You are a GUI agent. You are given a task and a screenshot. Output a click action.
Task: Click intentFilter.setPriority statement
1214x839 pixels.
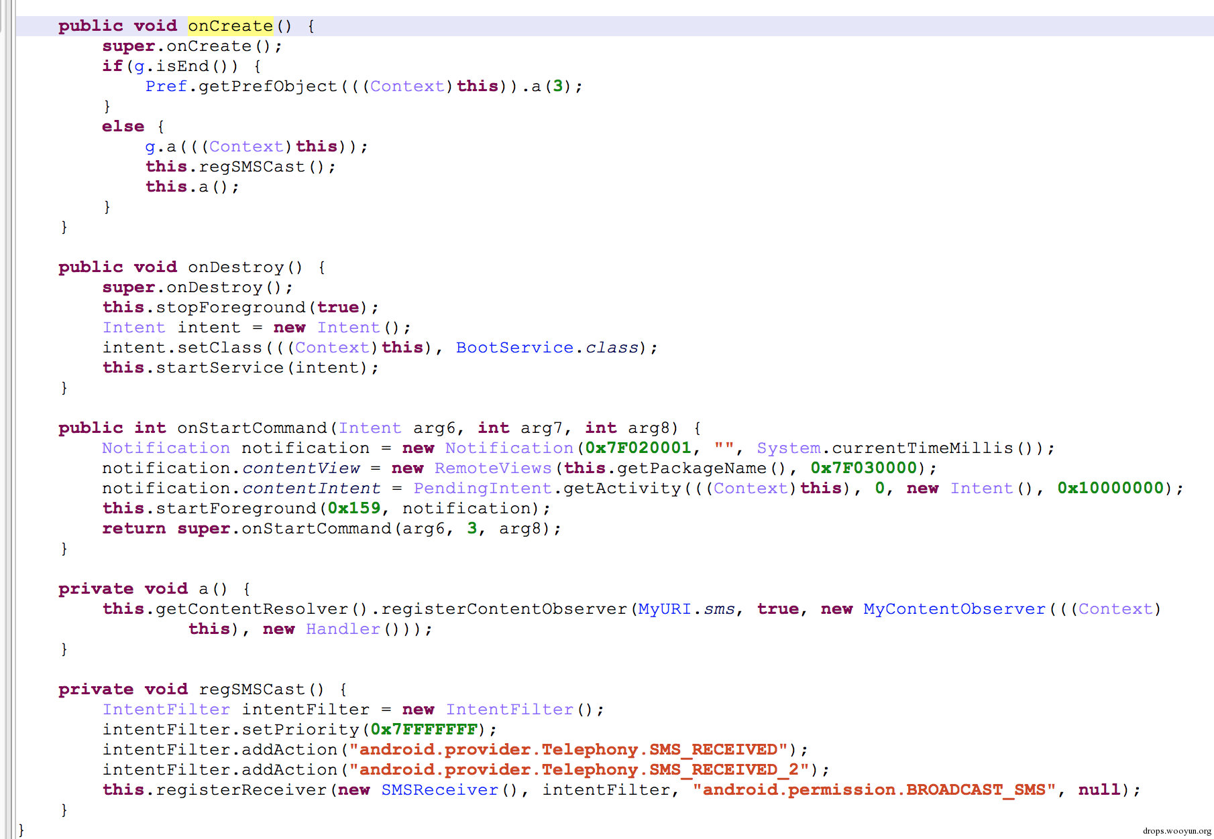[300, 730]
